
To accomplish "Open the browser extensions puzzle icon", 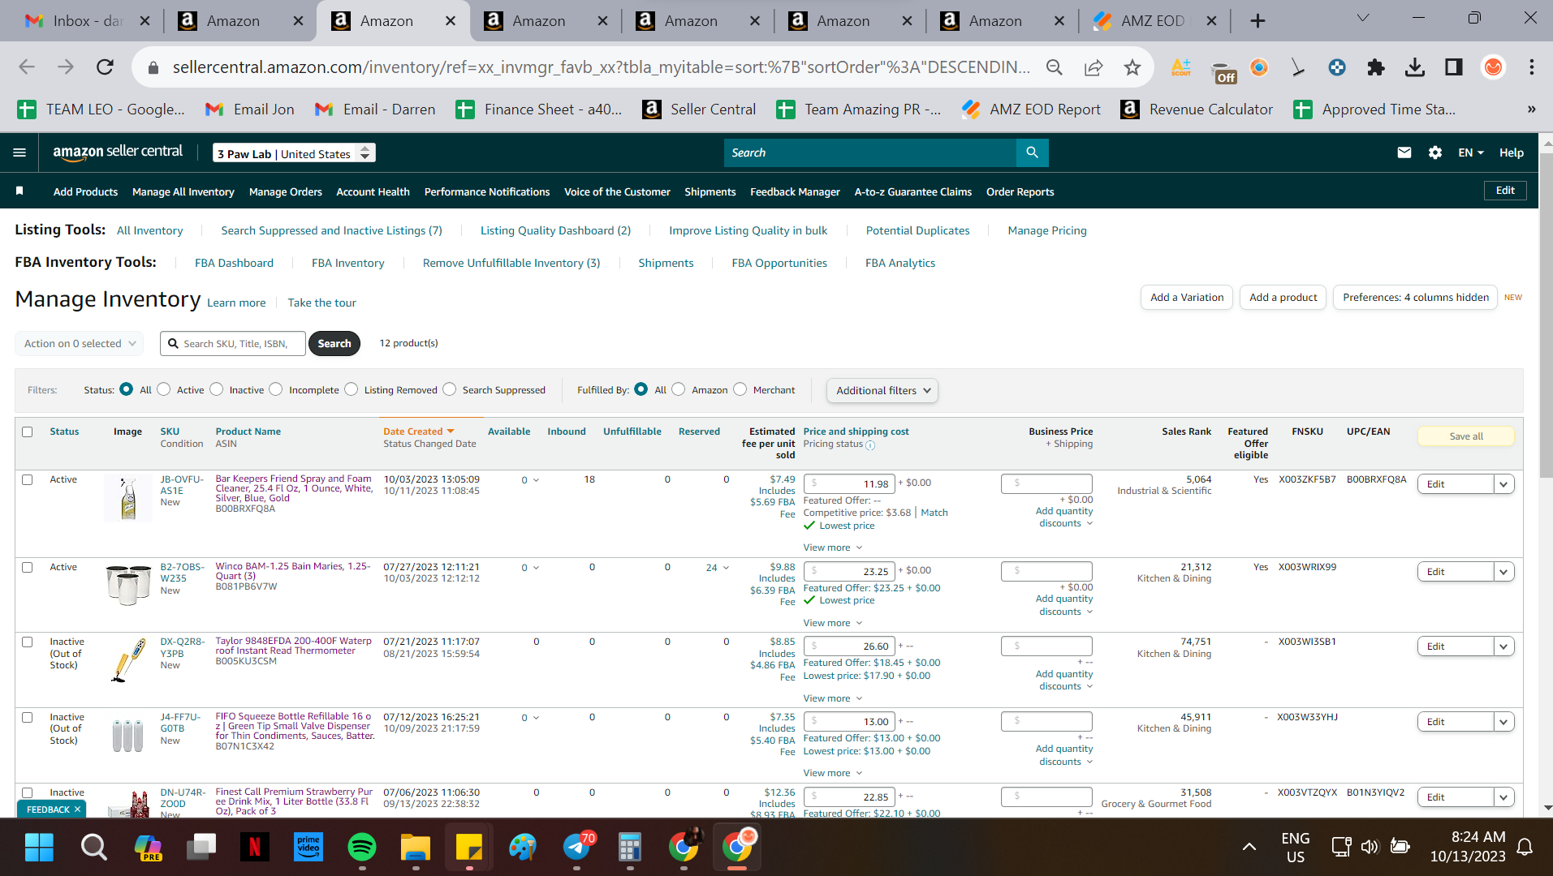I will tap(1376, 67).
